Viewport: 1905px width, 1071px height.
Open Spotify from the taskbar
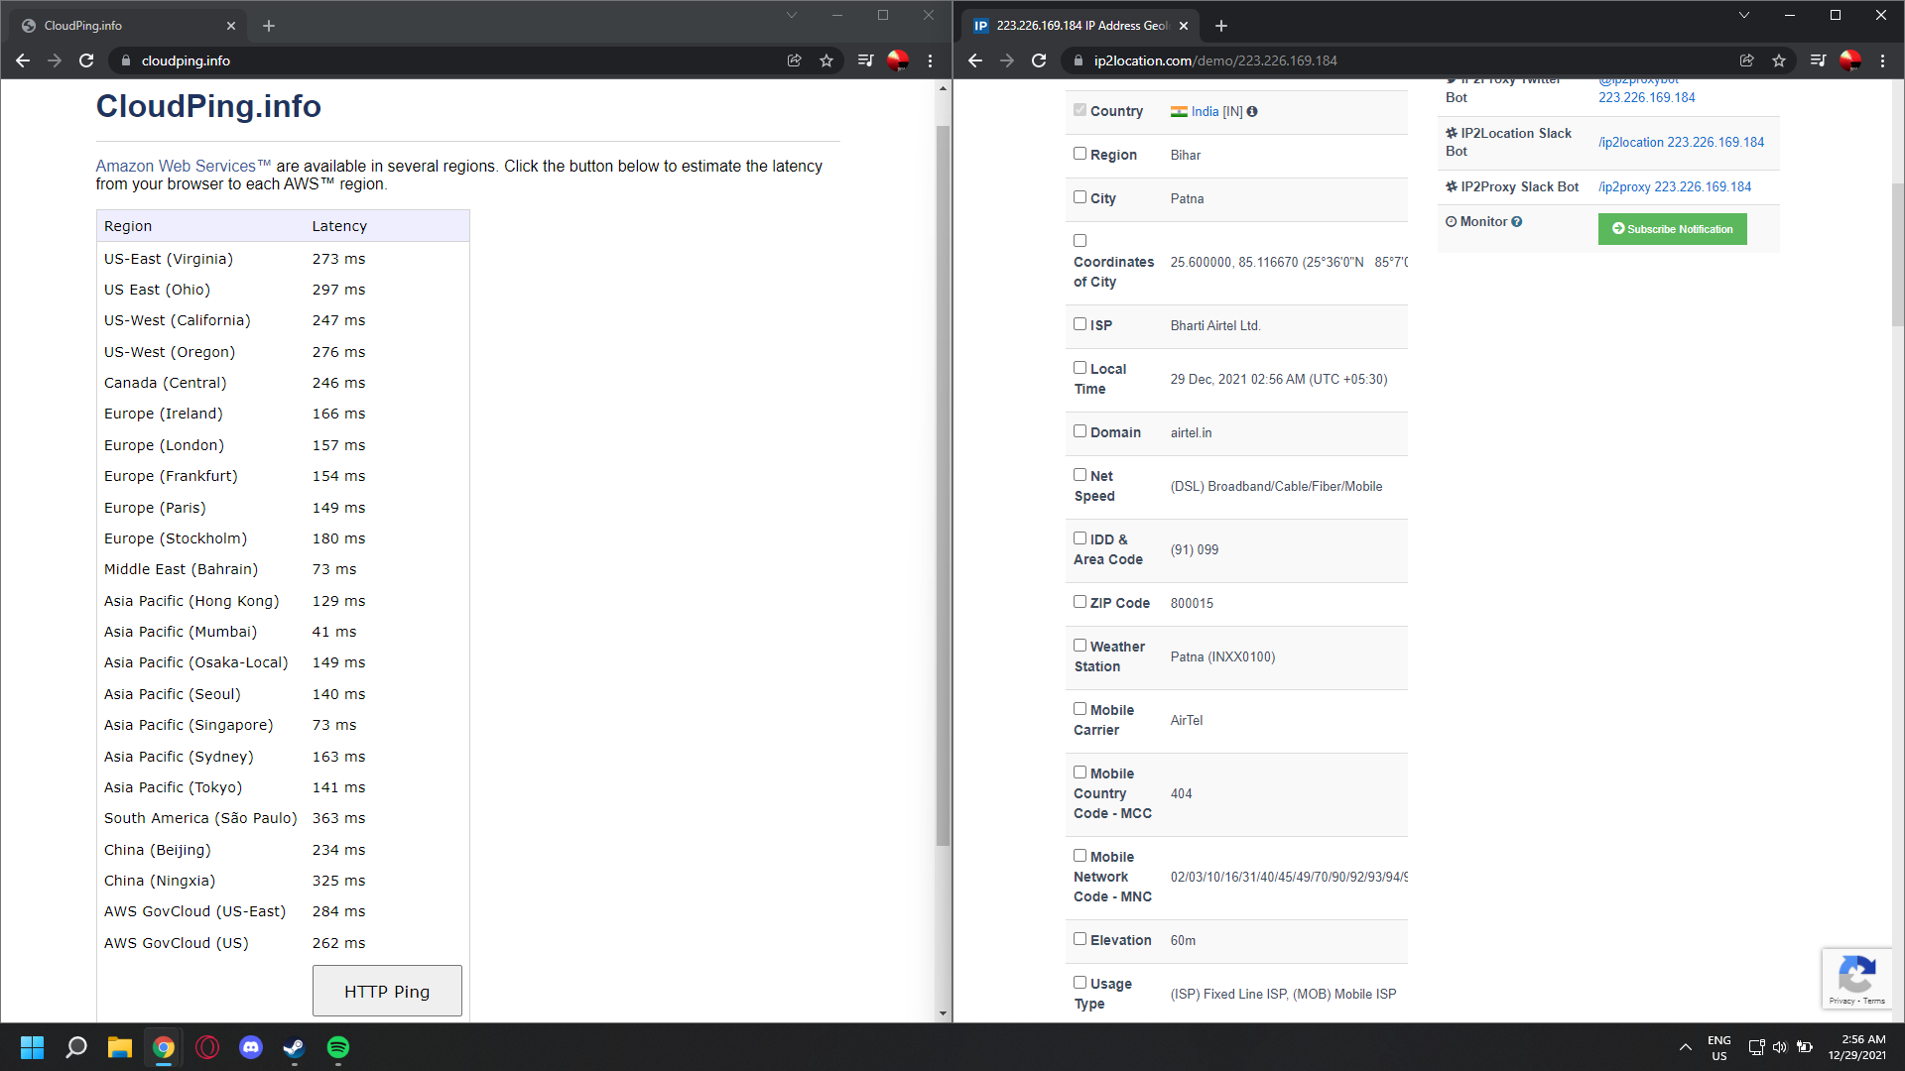click(x=338, y=1047)
